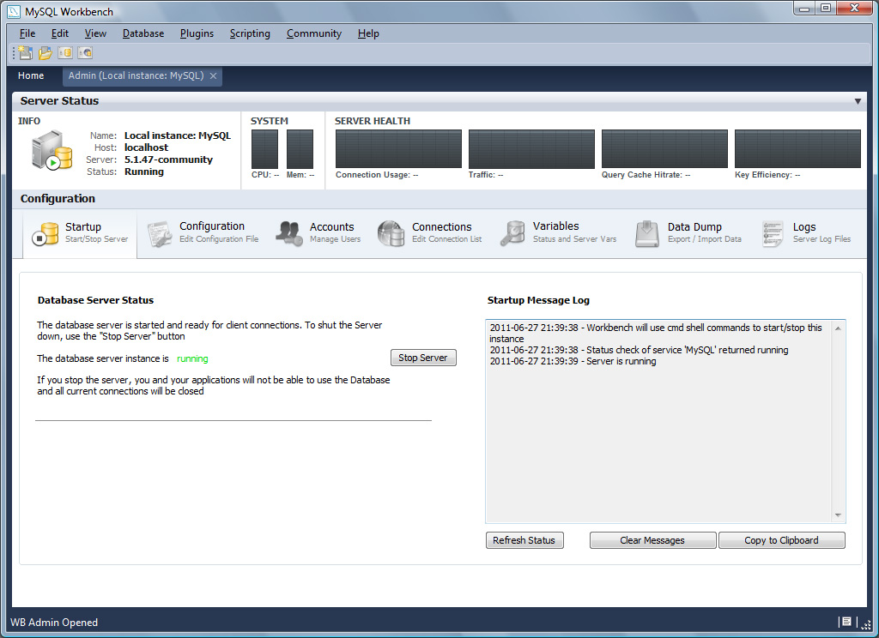Click the 'Server is running' log line
Screen dimensions: 879x638
(573, 361)
